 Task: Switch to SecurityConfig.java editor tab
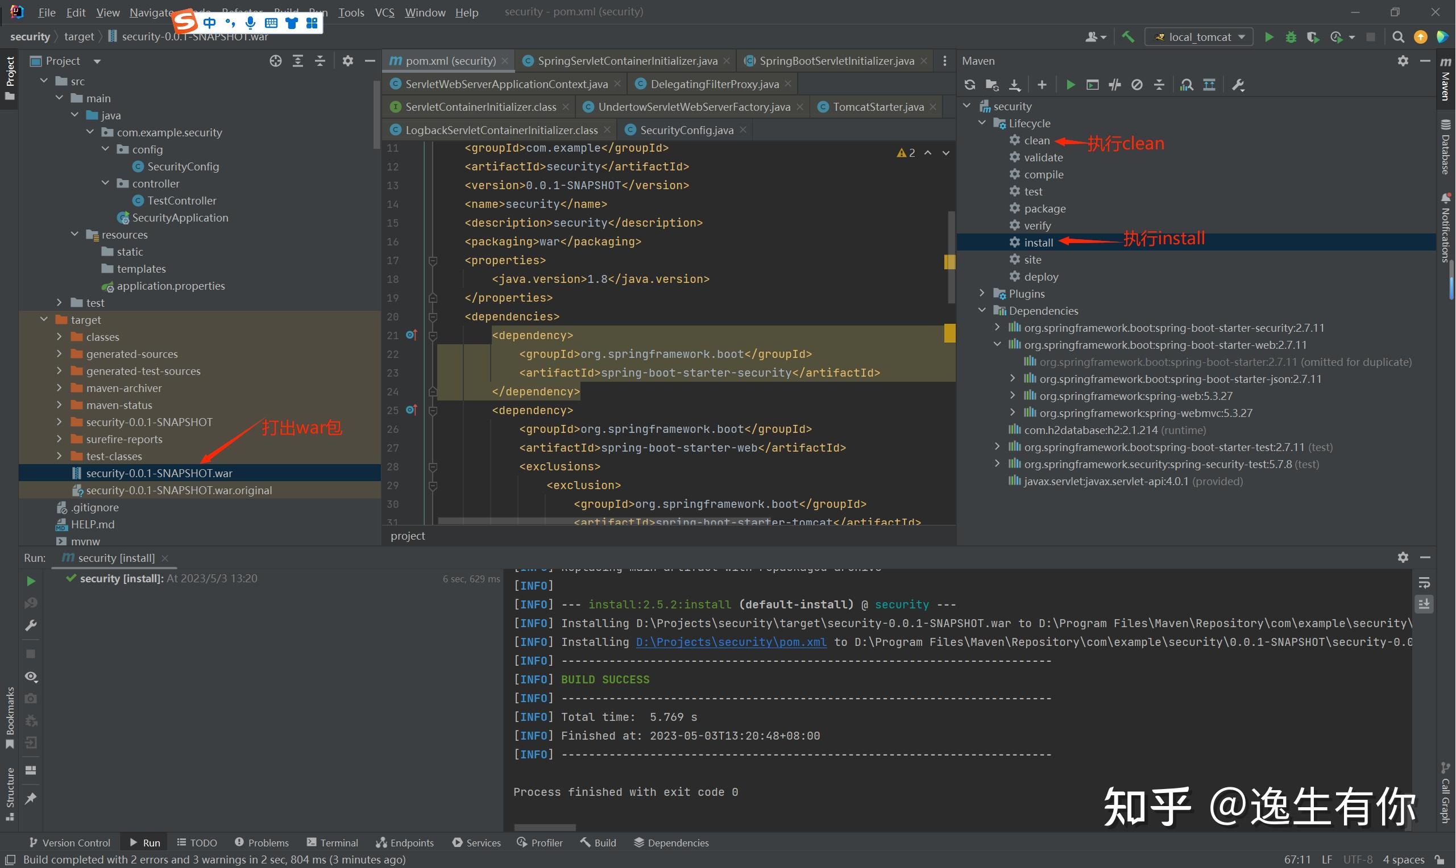pos(686,130)
